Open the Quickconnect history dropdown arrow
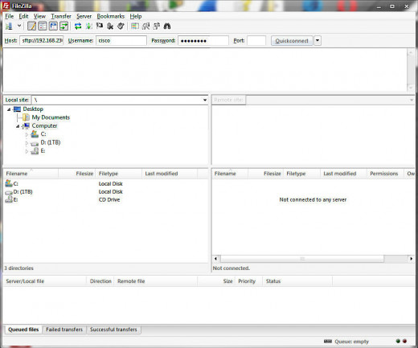The width and height of the screenshot is (418, 348). [x=318, y=41]
